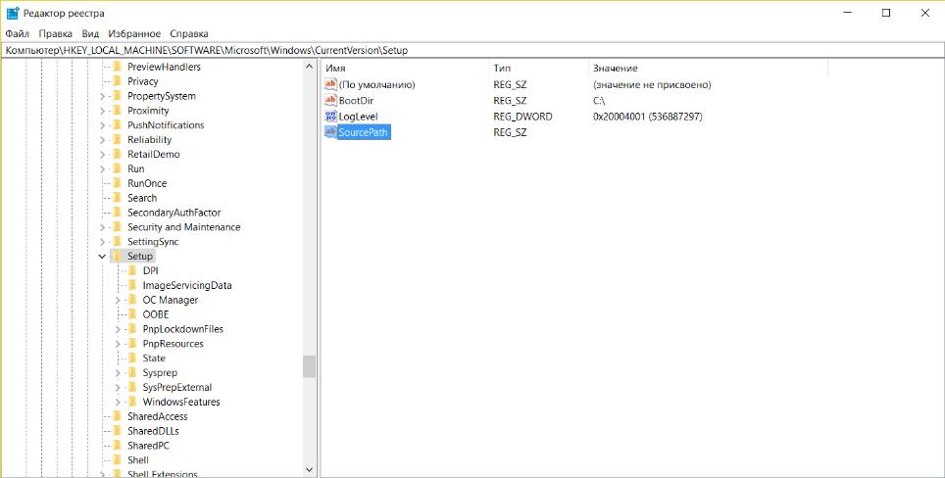Click the SharedDLLs folder icon
Image resolution: width=945 pixels, height=478 pixels.
(x=118, y=431)
